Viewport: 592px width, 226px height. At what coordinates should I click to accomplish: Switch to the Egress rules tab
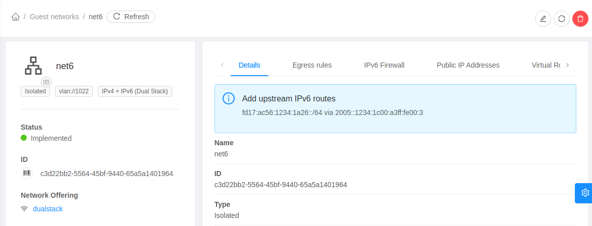312,65
